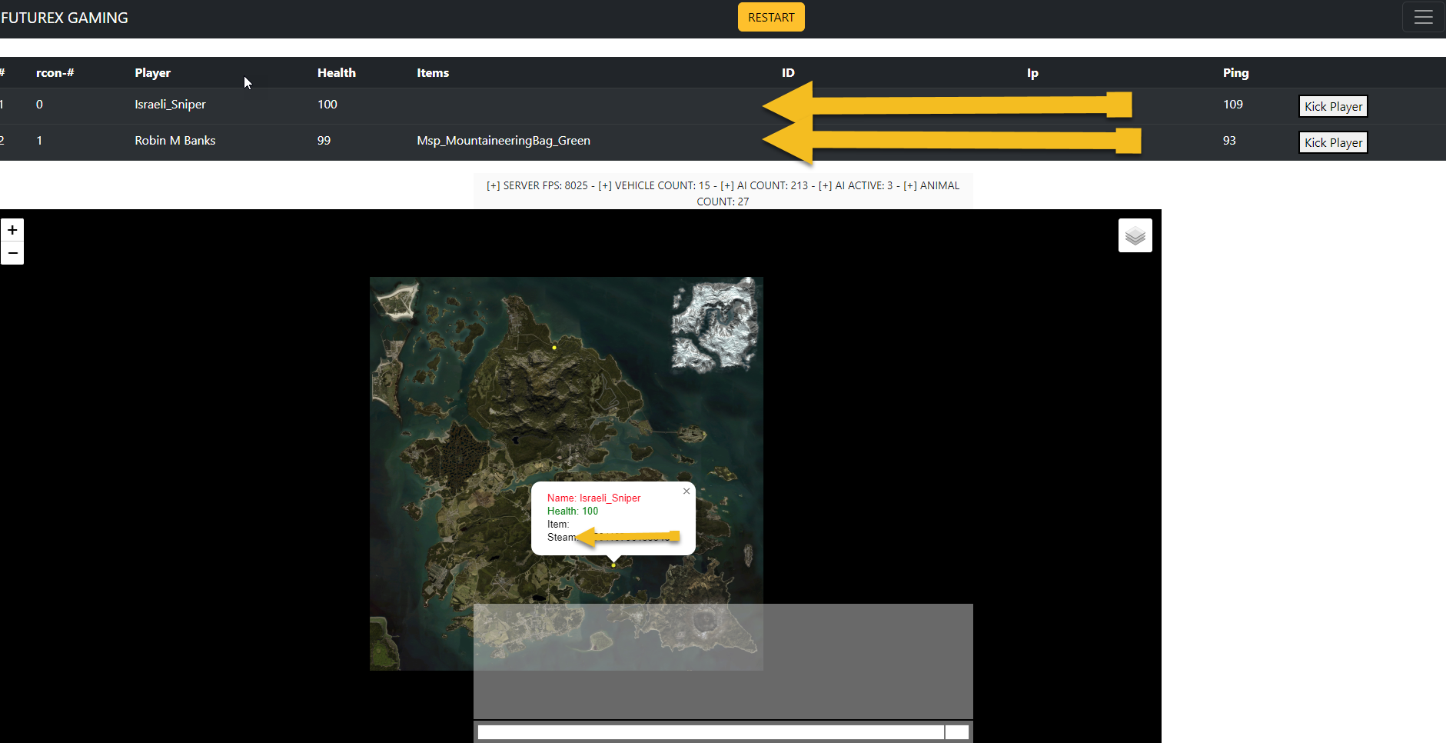The height and width of the screenshot is (743, 1446).
Task: Open the FUTUREX GAMING home link
Action: (x=65, y=18)
